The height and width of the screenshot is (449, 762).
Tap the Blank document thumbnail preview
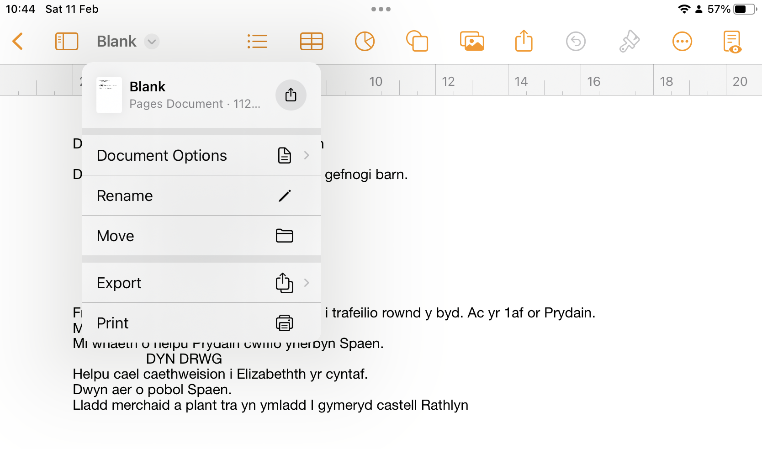(109, 95)
